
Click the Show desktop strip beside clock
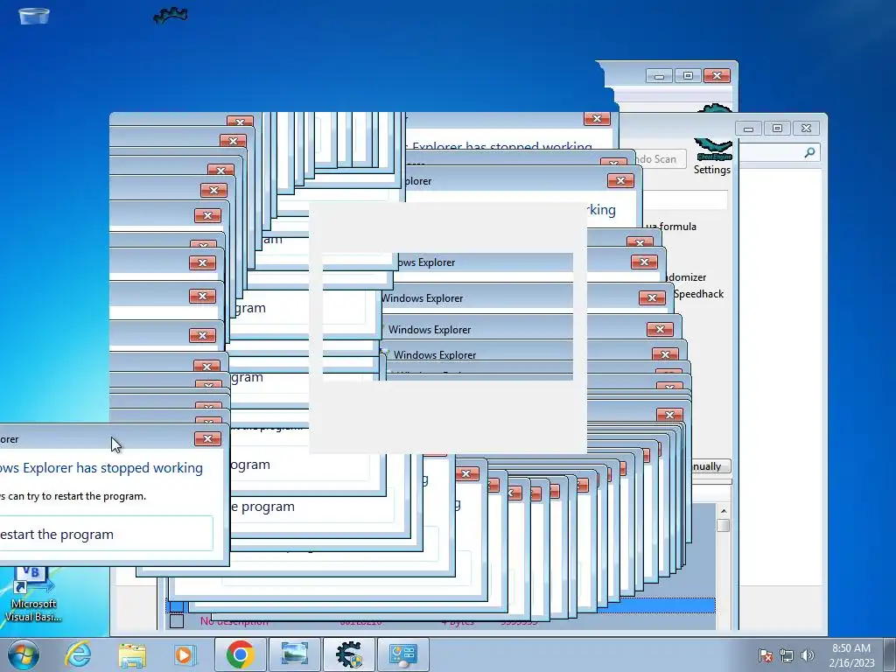[891, 654]
